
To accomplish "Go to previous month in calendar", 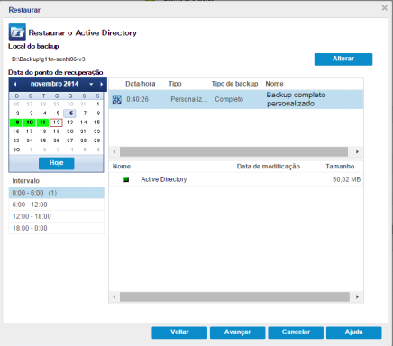I will pos(15,84).
